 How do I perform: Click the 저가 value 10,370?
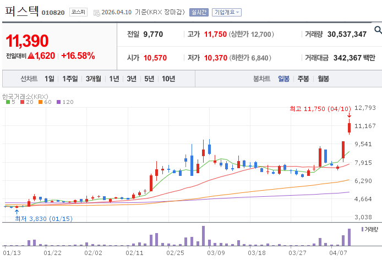coord(216,58)
